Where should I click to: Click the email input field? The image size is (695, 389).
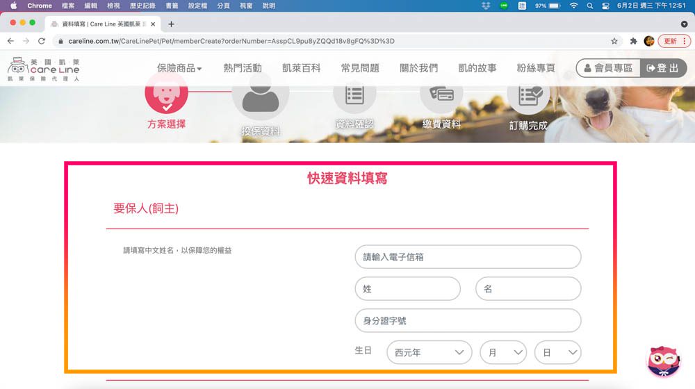coord(468,256)
